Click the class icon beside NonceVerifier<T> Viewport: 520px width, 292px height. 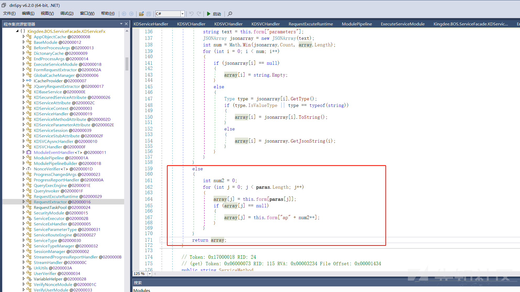(x=29, y=169)
